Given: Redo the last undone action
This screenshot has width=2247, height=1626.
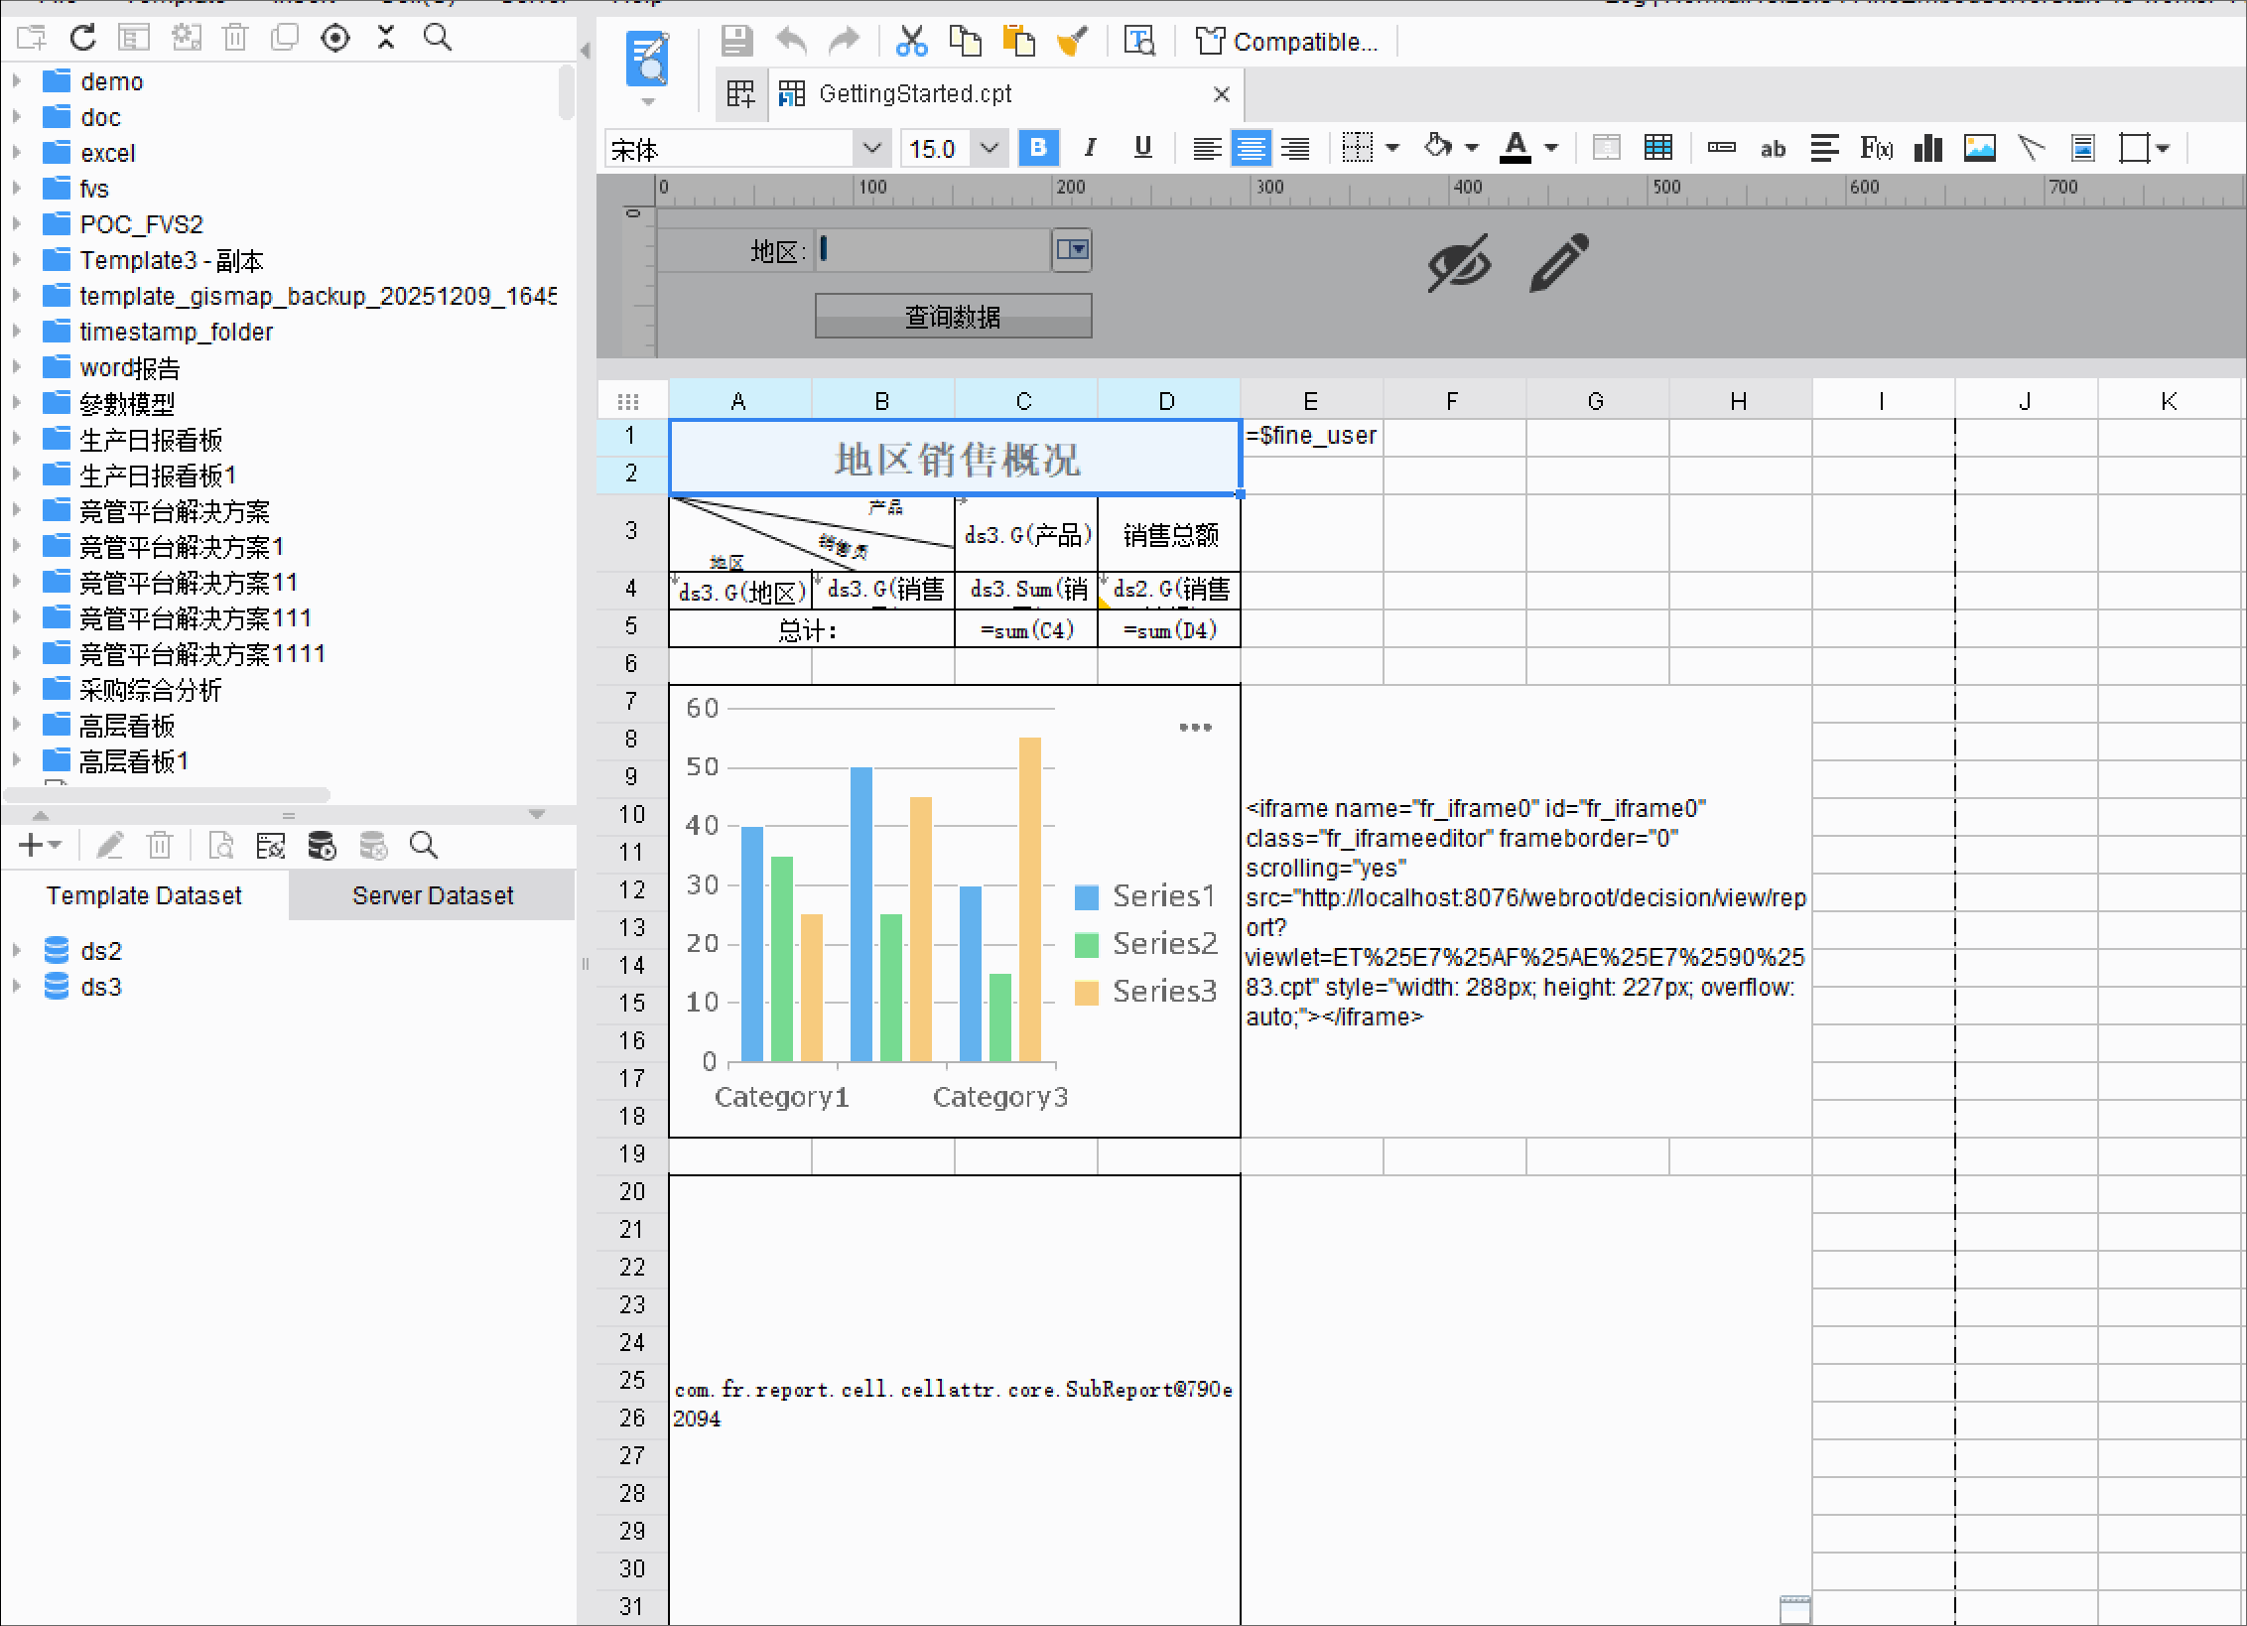Looking at the screenshot, I should point(844,42).
